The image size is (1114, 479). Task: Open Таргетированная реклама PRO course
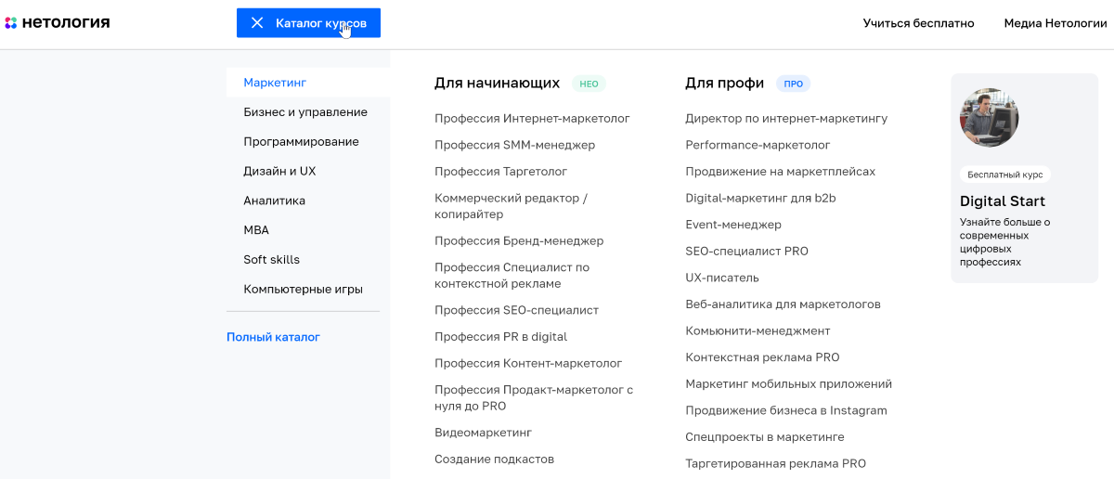[x=775, y=464]
